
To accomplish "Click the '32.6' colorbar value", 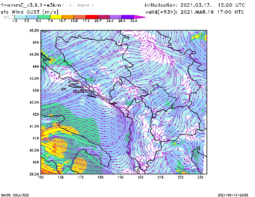I will click(x=134, y=21).
